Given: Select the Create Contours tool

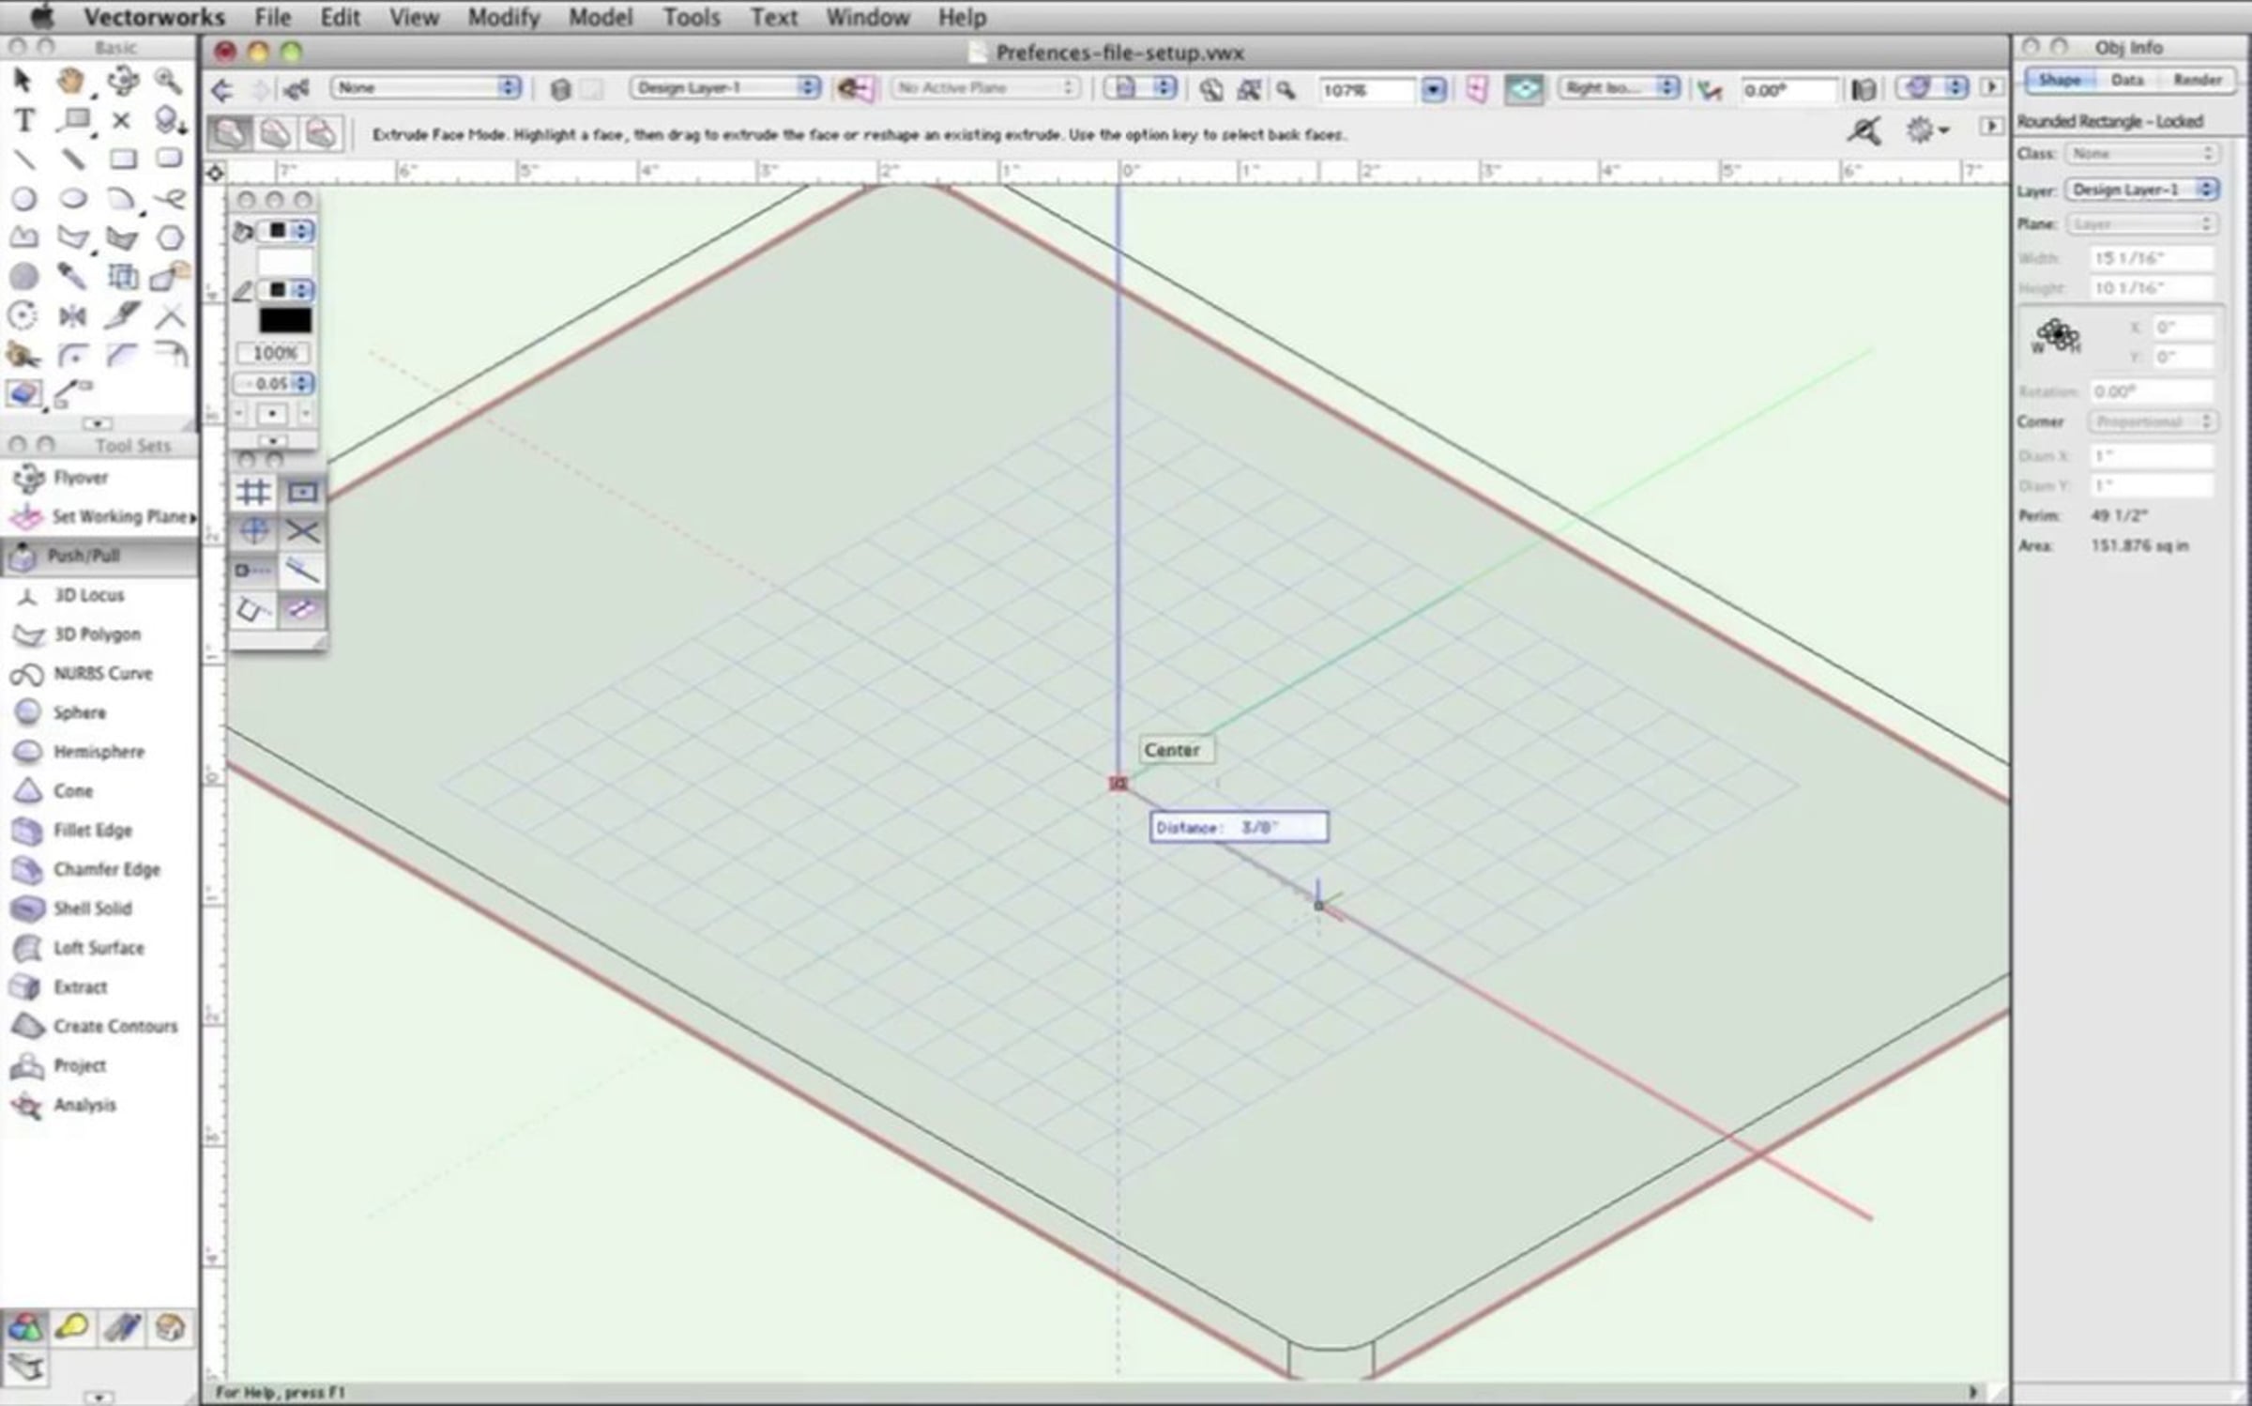Looking at the screenshot, I should (x=114, y=1026).
